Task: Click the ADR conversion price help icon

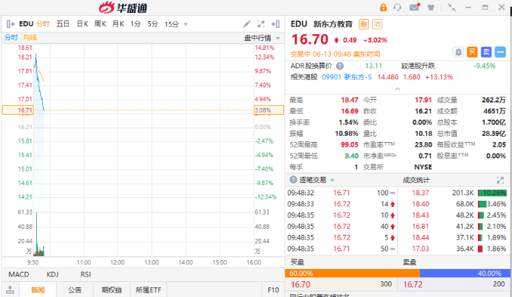Action: tap(339, 66)
